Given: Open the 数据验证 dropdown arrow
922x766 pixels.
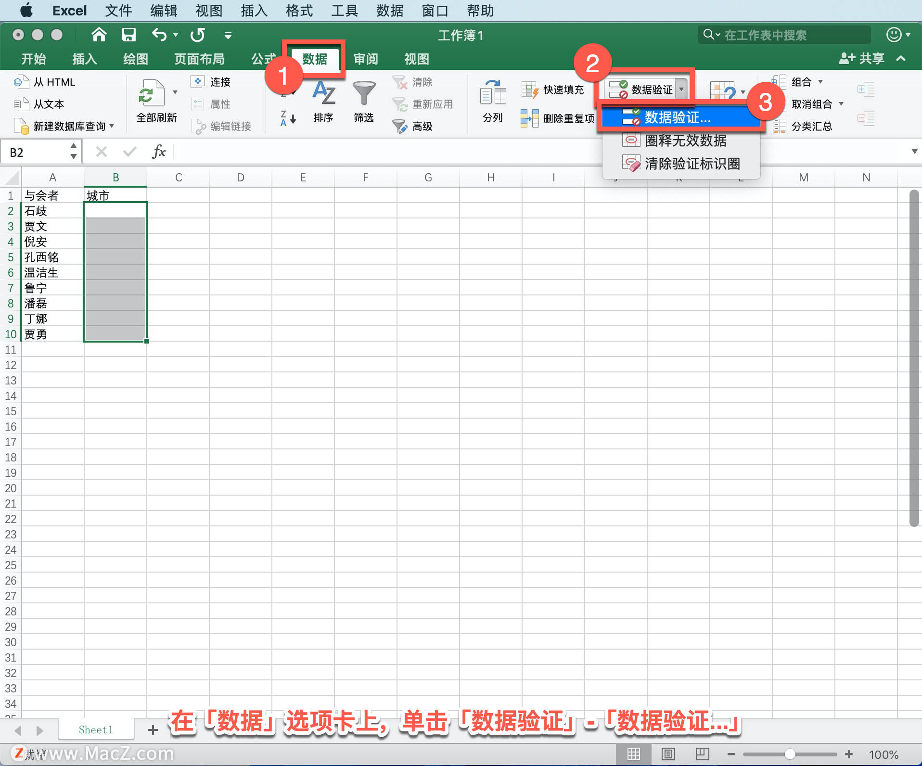Looking at the screenshot, I should tap(681, 89).
